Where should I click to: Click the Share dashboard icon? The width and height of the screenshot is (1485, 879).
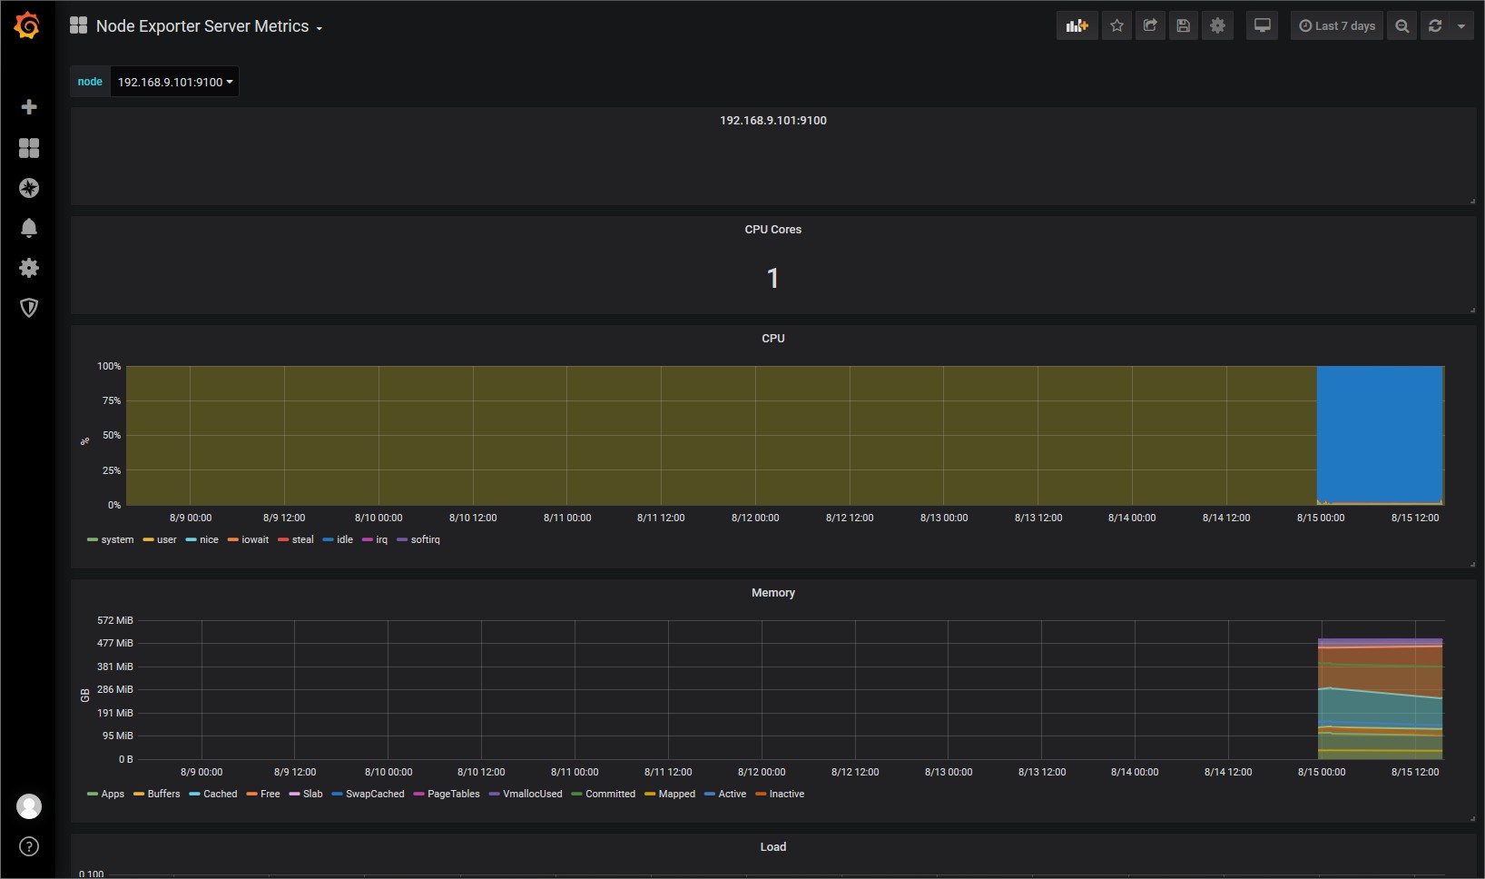1150,26
